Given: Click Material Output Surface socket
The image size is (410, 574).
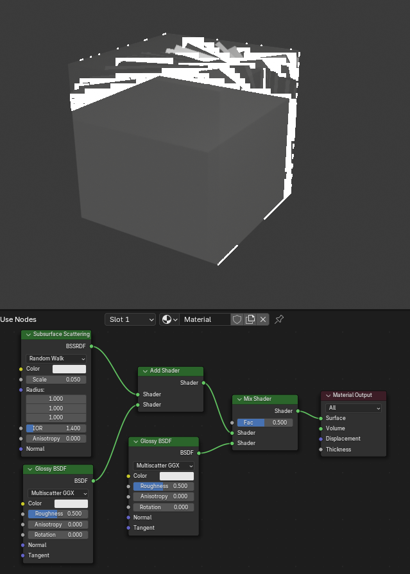Looking at the screenshot, I should 321,418.
